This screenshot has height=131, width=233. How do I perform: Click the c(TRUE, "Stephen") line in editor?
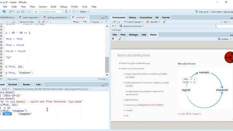[19, 73]
